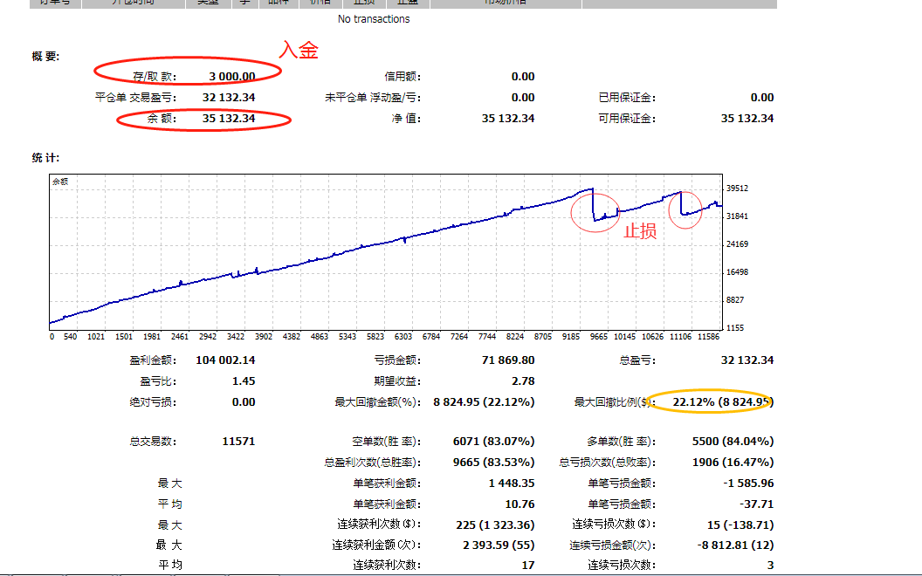Viewport: 922px width, 576px height.
Task: Click the 平仓单 交易盈亏 label
Action: pos(135,98)
